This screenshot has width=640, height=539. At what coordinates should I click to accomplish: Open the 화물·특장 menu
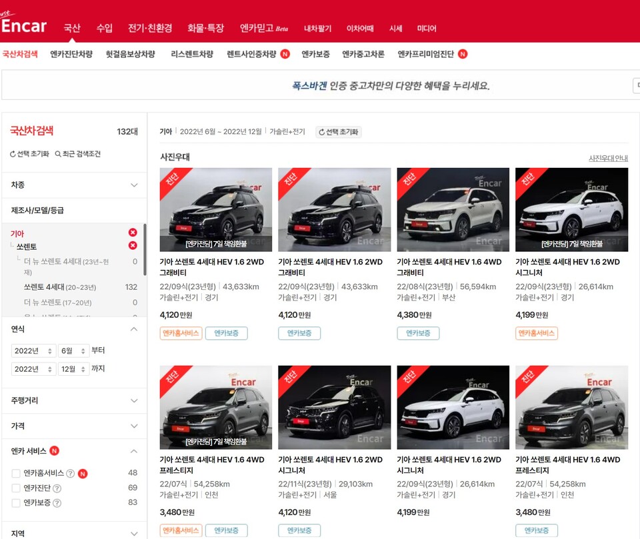(x=206, y=28)
